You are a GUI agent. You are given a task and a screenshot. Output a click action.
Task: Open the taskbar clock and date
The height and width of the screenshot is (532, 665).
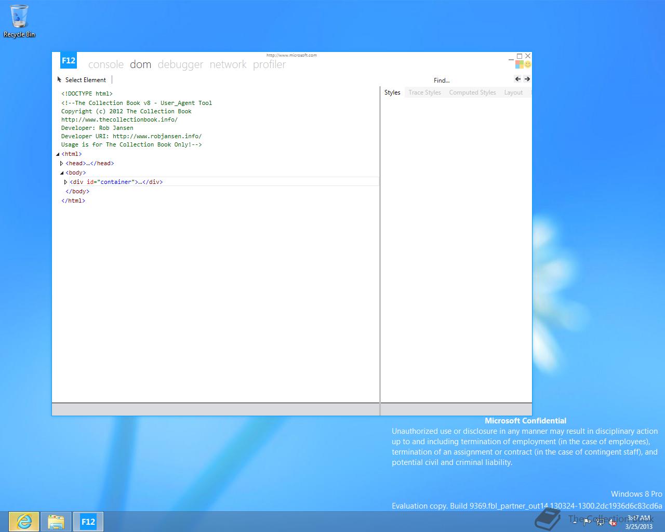pyautogui.click(x=639, y=522)
